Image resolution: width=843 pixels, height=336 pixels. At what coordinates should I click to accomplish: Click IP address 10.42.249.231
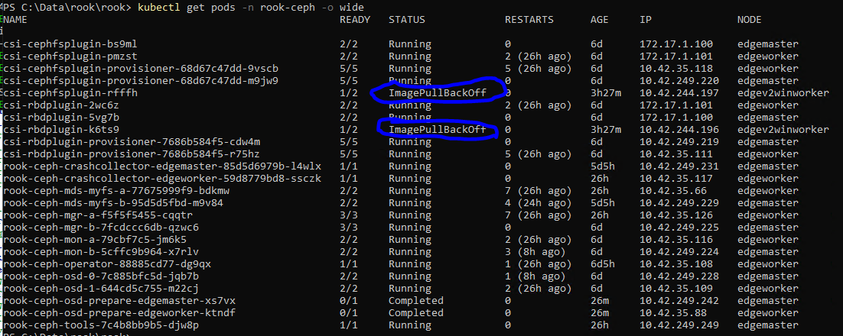(x=679, y=166)
